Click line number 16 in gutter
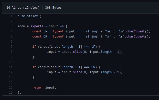 (x=11, y=93)
